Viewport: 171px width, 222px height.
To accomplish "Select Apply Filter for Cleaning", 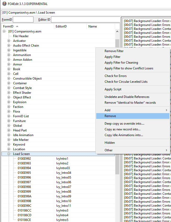I will click(x=133, y=63).
